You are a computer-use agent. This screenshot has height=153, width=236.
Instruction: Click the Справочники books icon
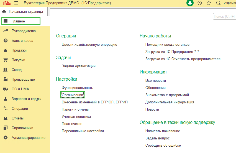tap(6, 128)
